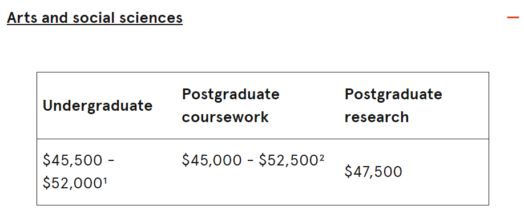Select the Undergraduate column header

tap(98, 106)
